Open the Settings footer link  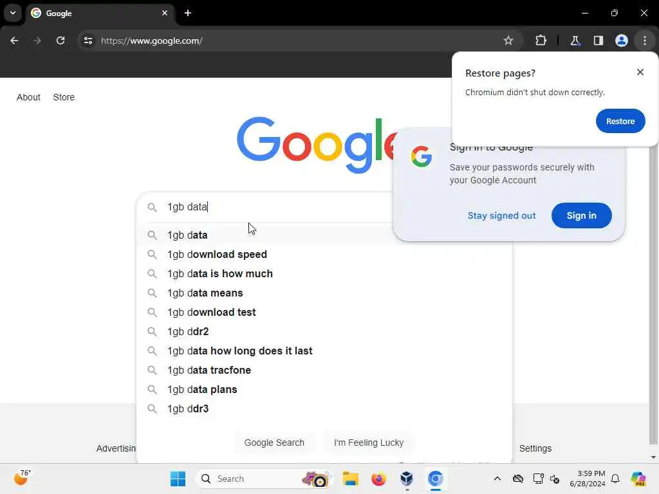[x=535, y=448]
